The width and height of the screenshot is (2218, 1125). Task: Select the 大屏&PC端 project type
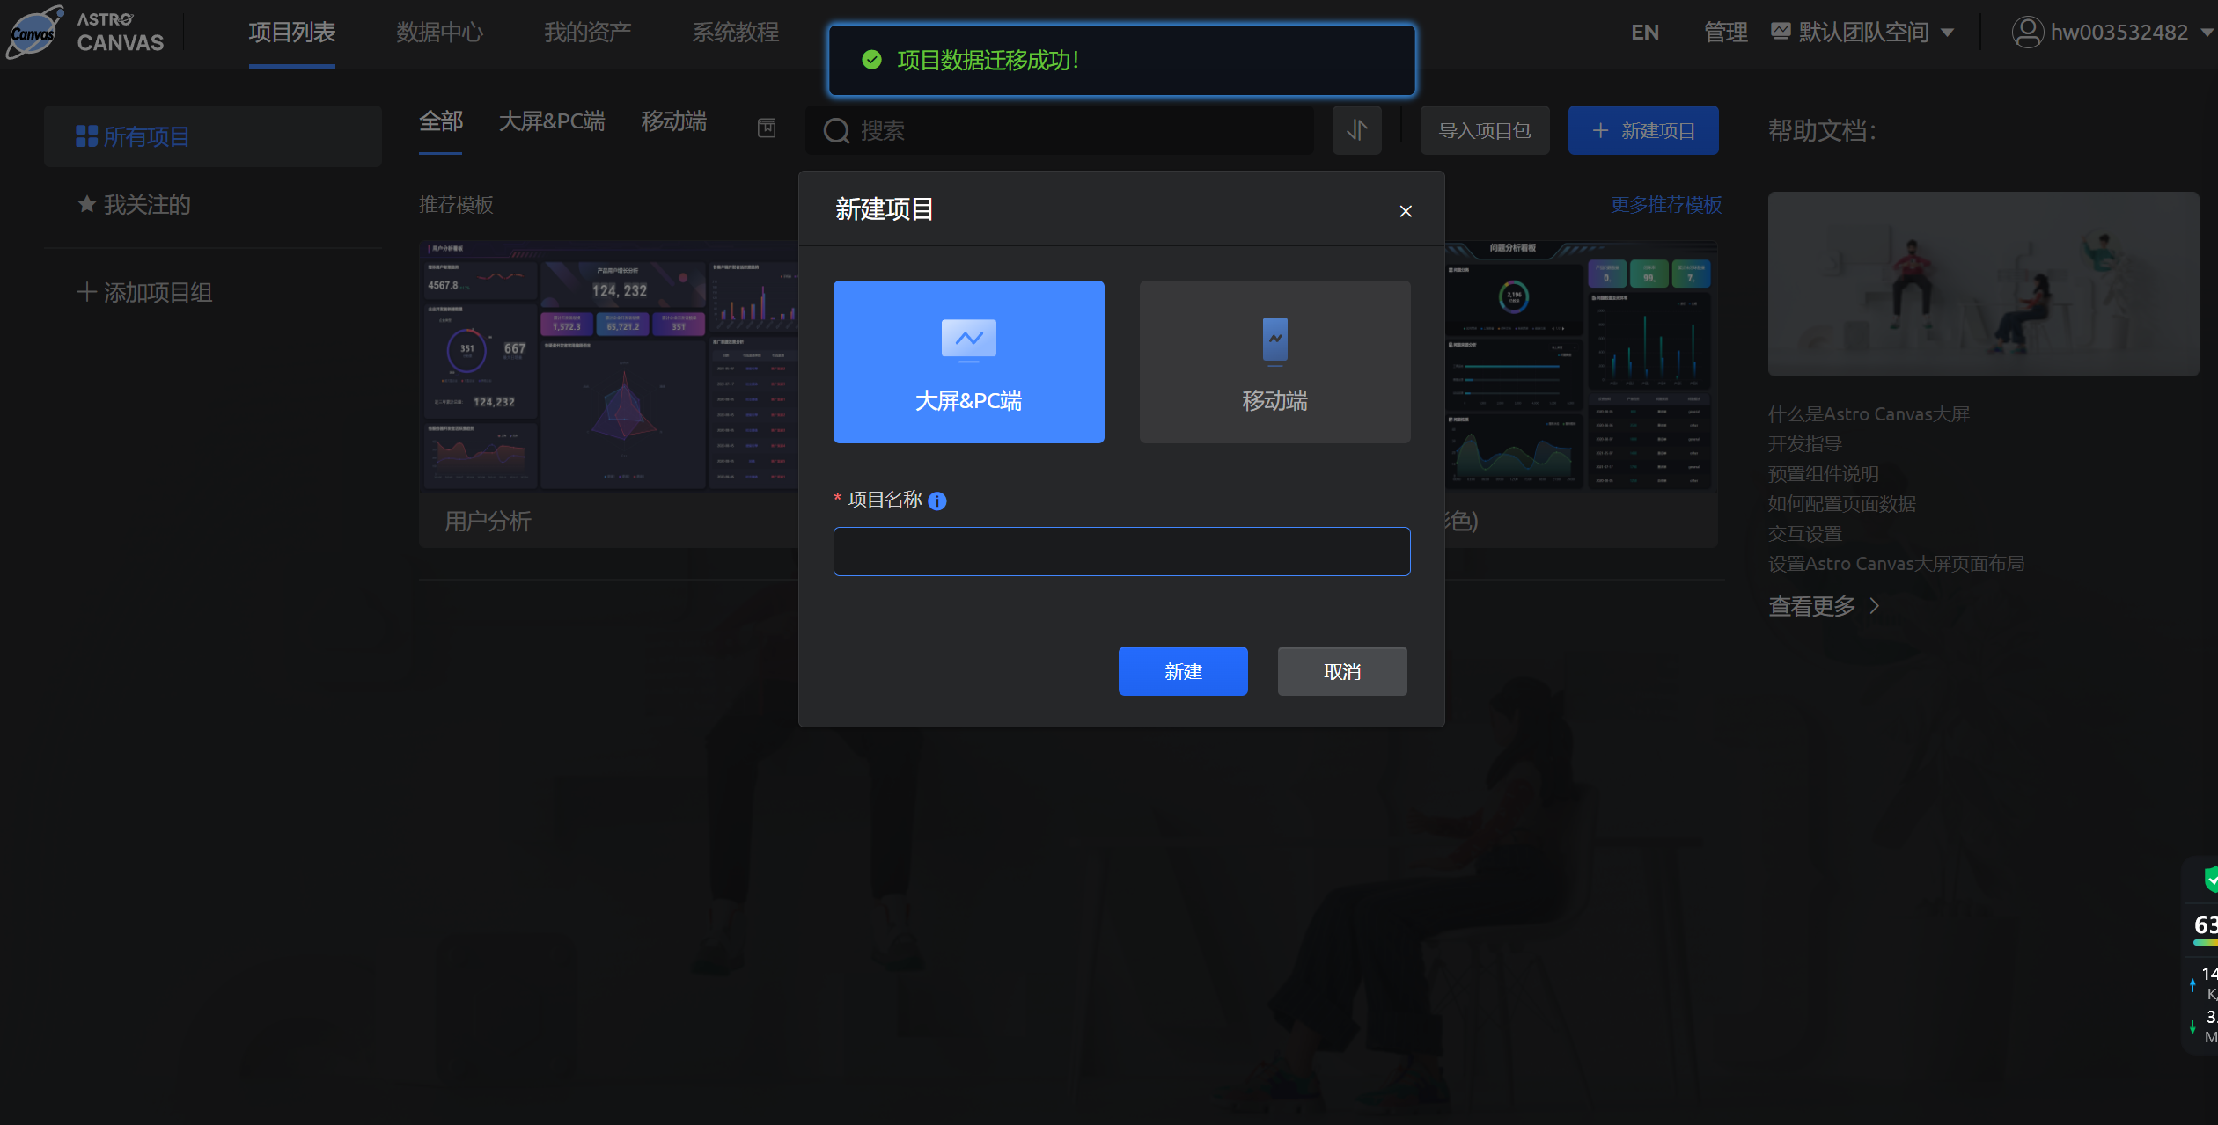coord(968,362)
